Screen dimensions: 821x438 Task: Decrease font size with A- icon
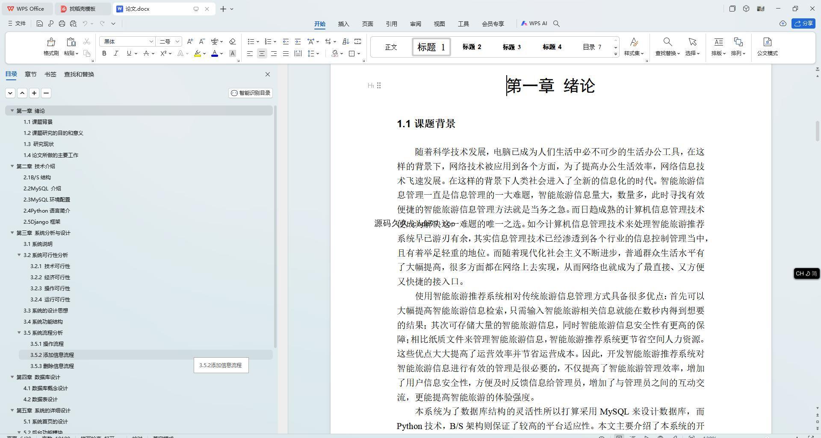pos(202,41)
